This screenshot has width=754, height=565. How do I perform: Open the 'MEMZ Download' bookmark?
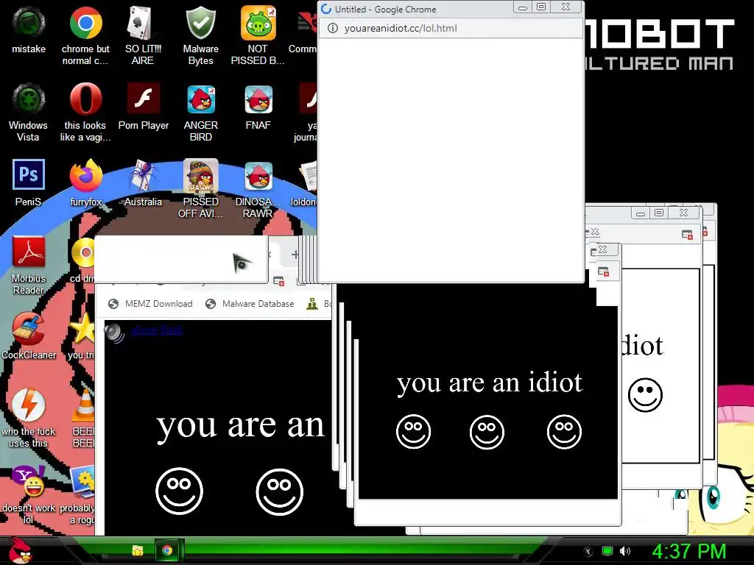click(x=150, y=304)
